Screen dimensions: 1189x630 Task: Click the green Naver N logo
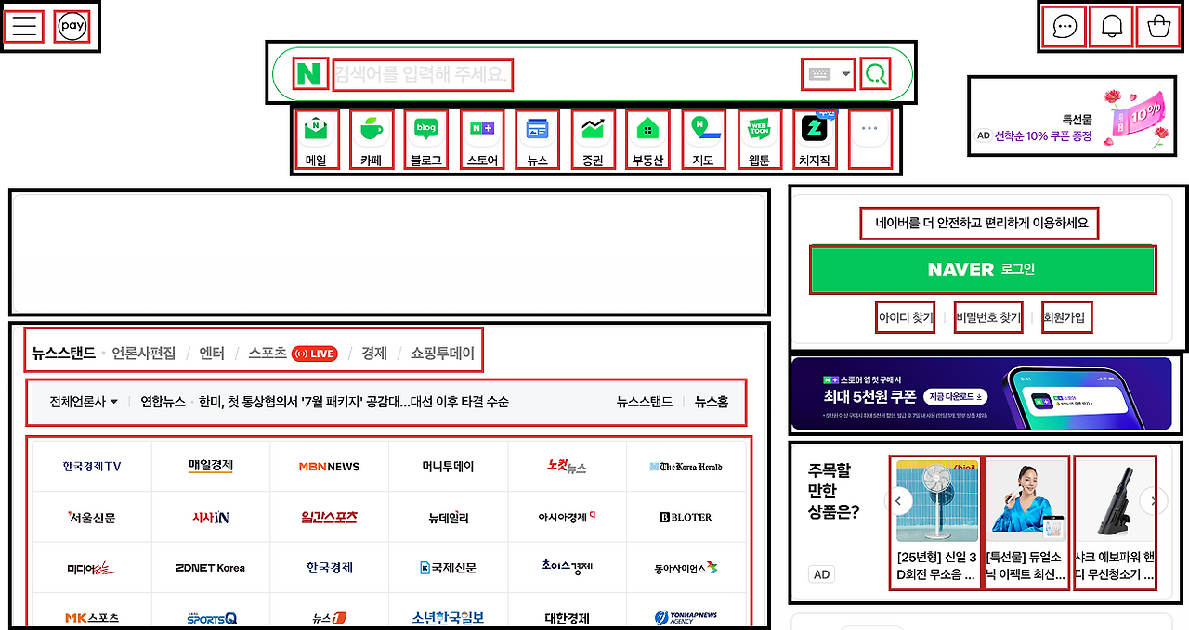click(x=310, y=73)
